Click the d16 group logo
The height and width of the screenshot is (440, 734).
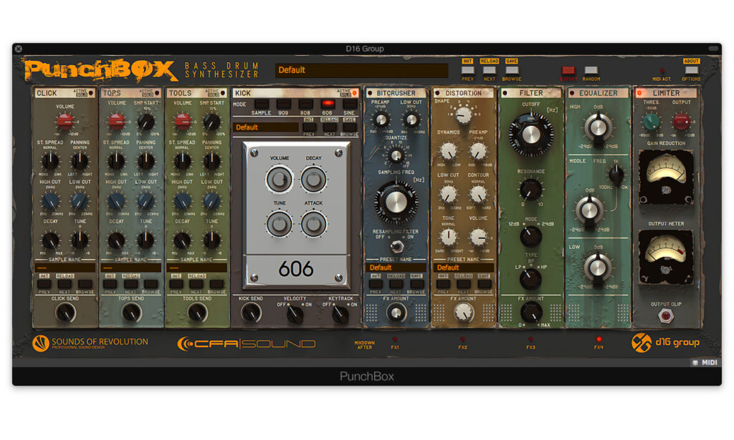pos(665,343)
